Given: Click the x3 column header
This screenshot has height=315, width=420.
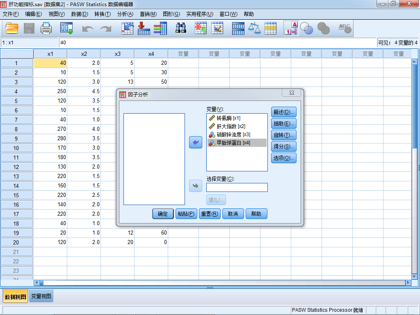Looking at the screenshot, I should click(x=118, y=54).
